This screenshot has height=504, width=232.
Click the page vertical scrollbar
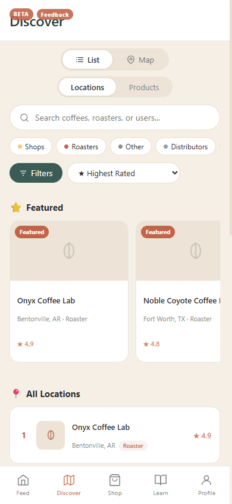point(230,117)
